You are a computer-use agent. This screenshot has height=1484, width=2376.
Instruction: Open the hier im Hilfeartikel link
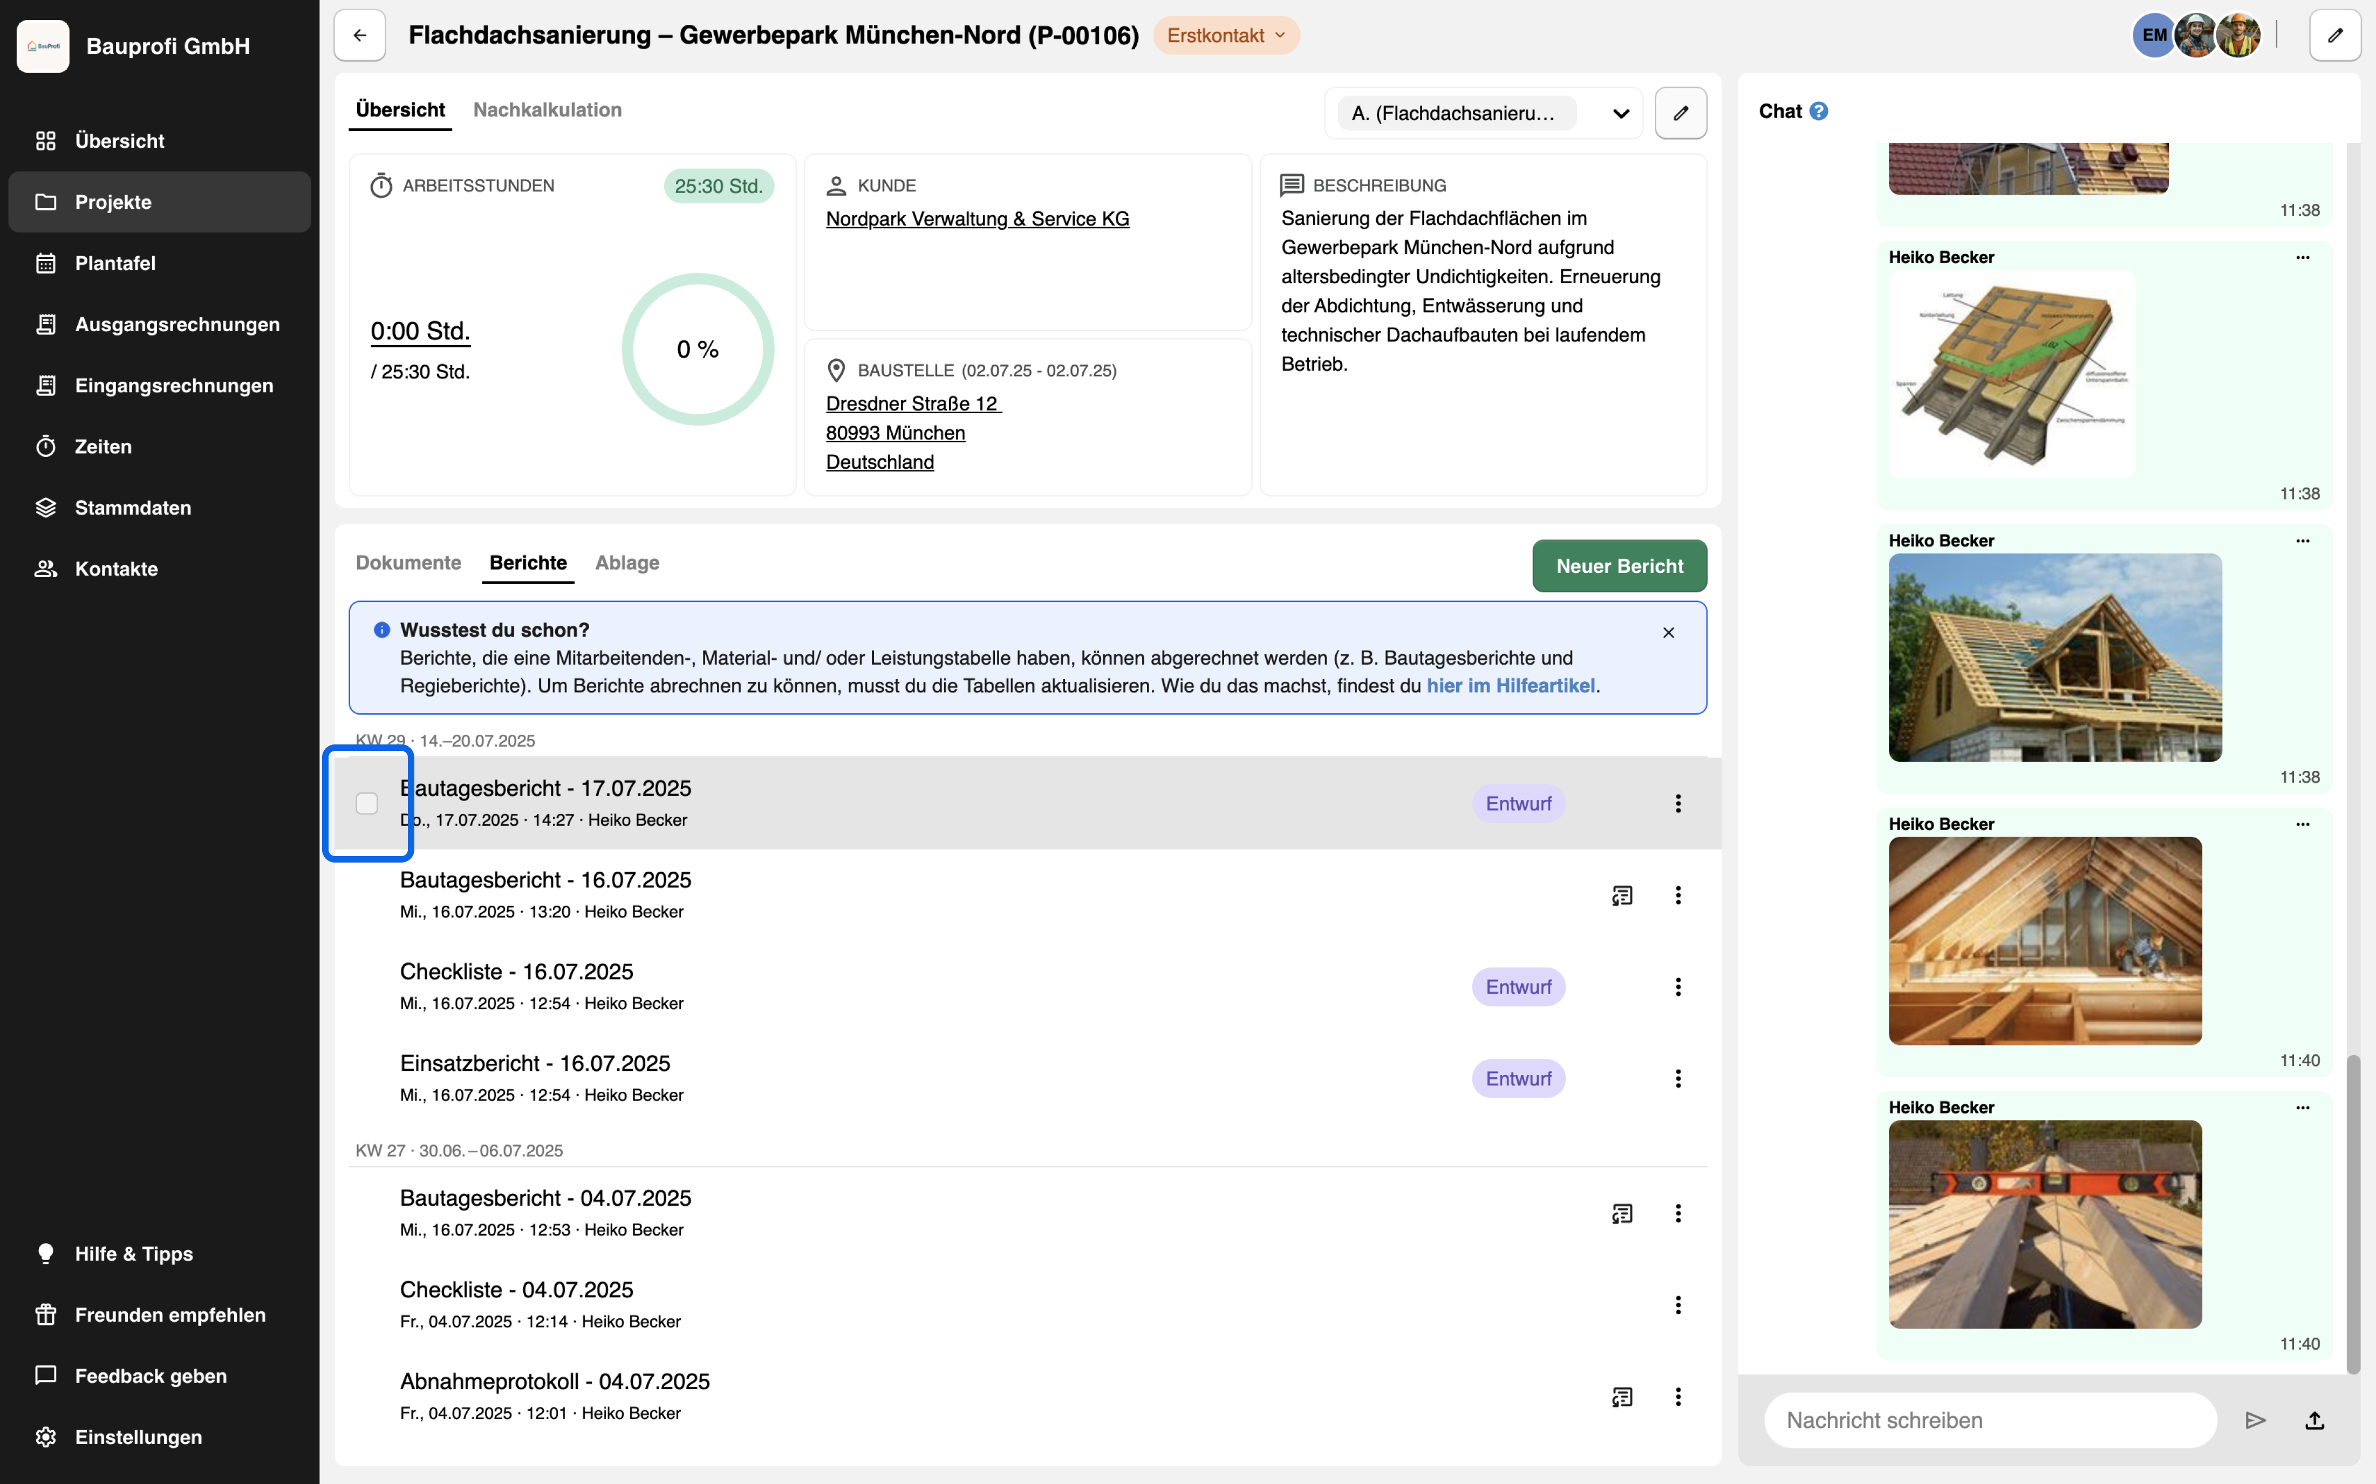click(x=1511, y=685)
